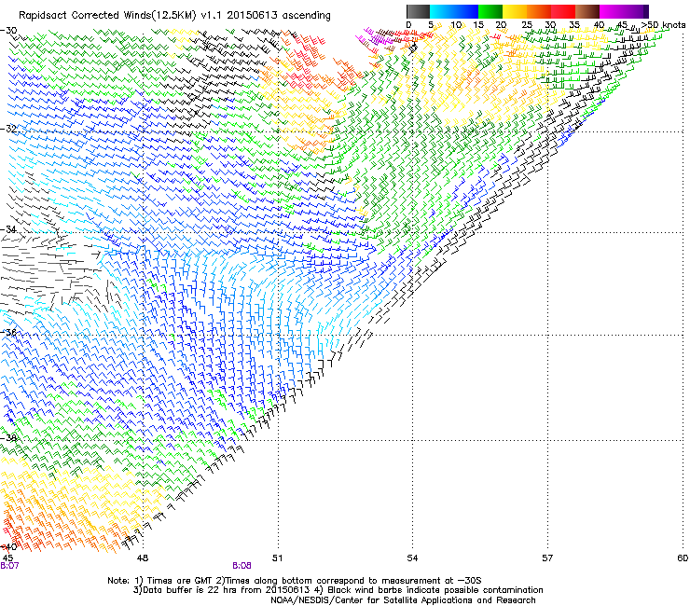Click the 'Rapidsact Corrected Winds(12.5KM)' title text

pos(107,16)
